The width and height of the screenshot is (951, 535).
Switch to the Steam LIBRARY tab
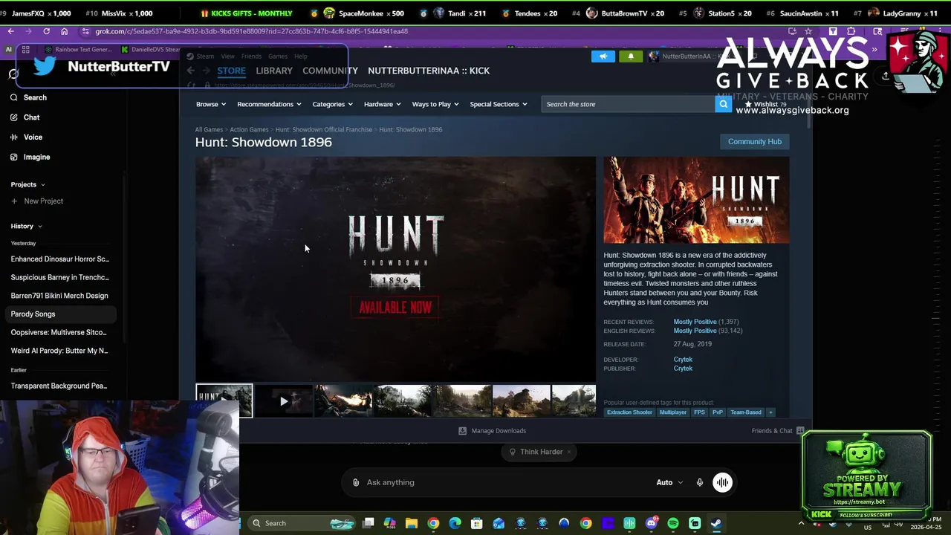click(274, 71)
